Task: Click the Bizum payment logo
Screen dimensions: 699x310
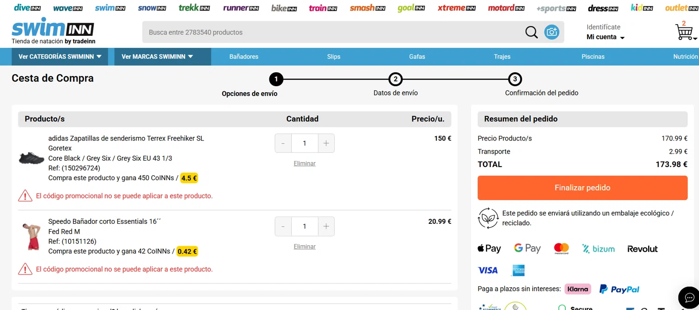Action: [598, 249]
